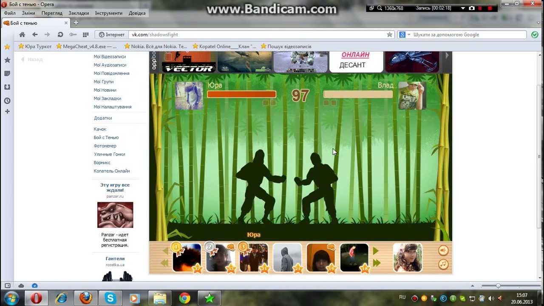Screen dimensions: 544x306
Task: Open the downloads panel in Opera sidebar
Action: click(7, 87)
